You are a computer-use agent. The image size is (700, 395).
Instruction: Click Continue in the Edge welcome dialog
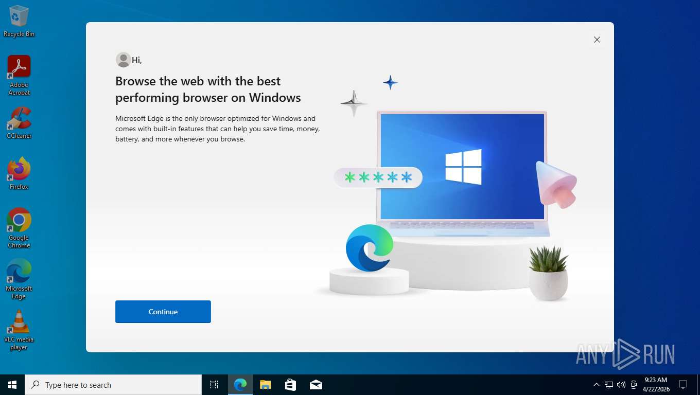coord(163,312)
